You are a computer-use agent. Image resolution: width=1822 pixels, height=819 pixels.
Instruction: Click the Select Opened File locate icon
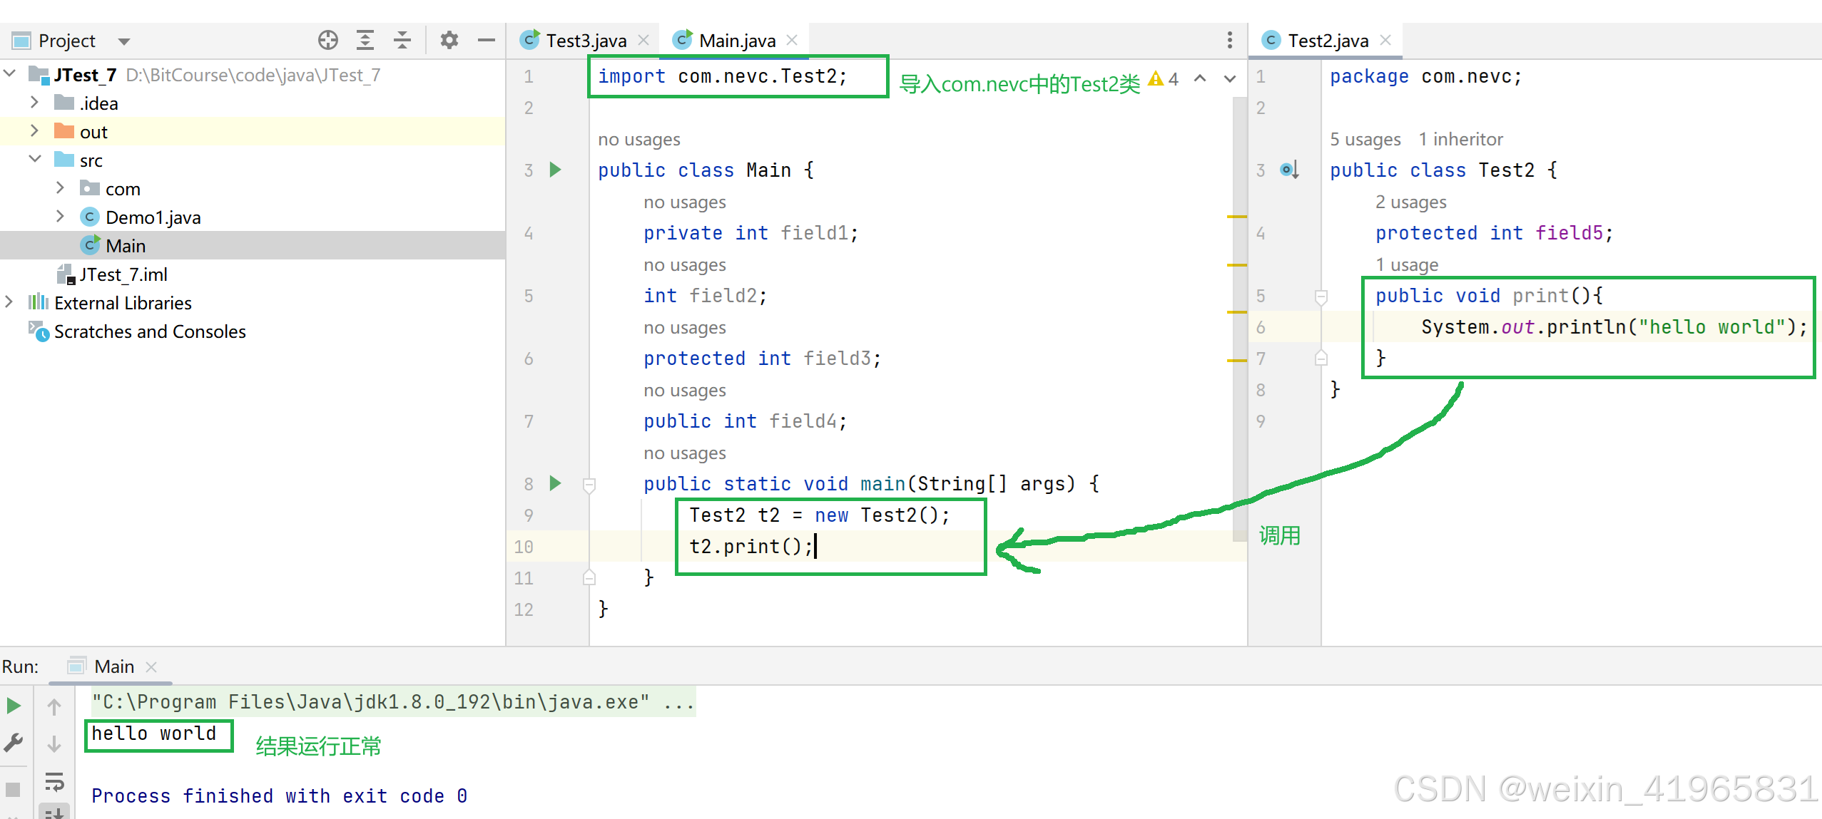pyautogui.click(x=327, y=40)
